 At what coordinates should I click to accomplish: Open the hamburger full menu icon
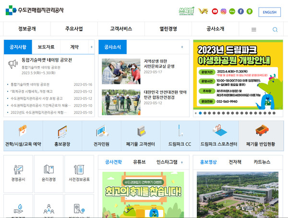(x=253, y=29)
